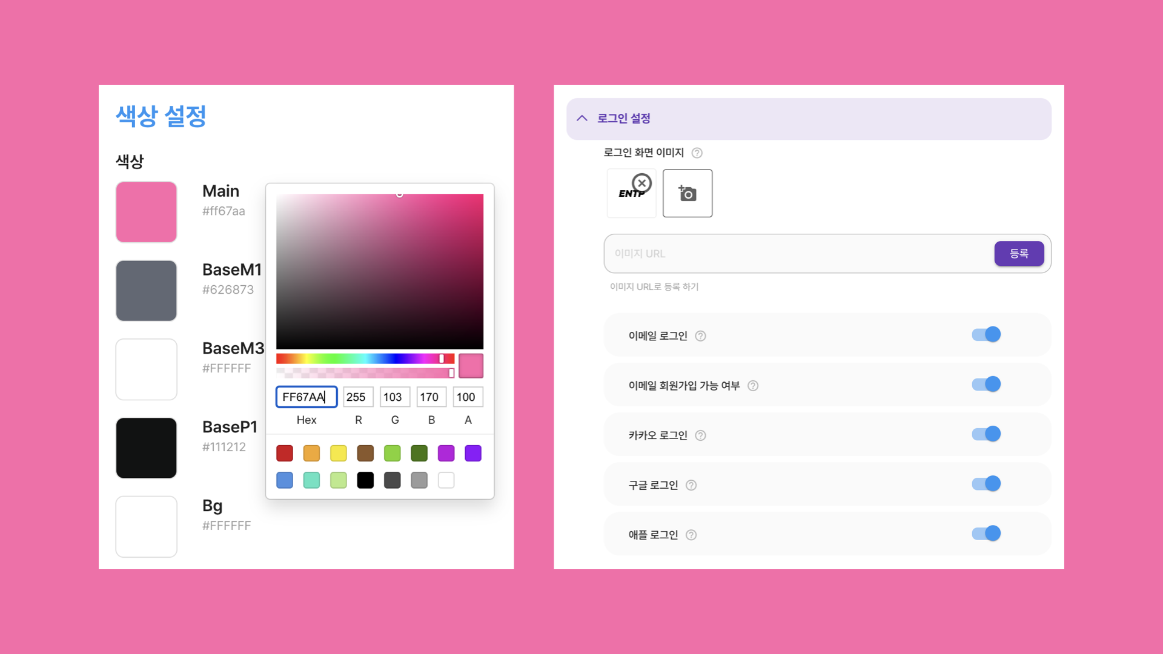Click the Hex value input field
This screenshot has width=1163, height=654.
point(306,397)
